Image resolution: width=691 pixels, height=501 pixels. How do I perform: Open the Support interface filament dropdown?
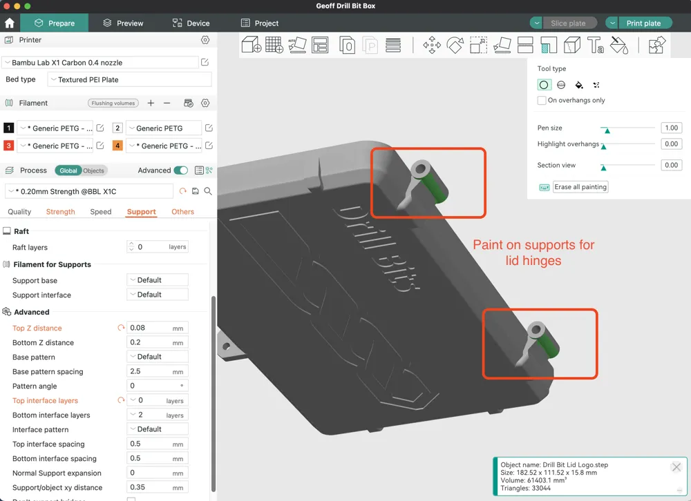click(158, 295)
